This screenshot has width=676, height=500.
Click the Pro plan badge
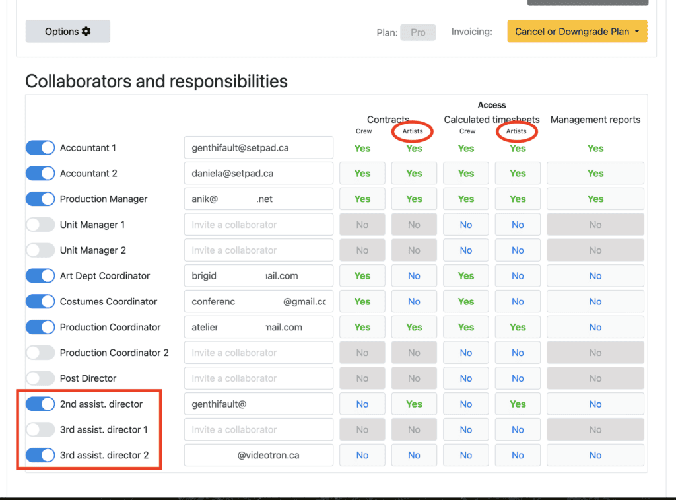[418, 32]
